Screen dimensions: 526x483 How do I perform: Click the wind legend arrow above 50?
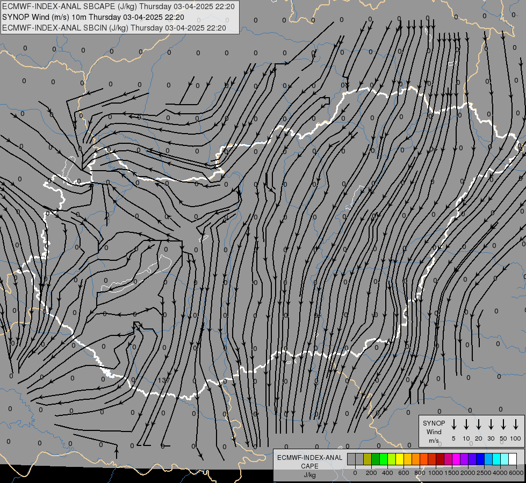(x=503, y=425)
